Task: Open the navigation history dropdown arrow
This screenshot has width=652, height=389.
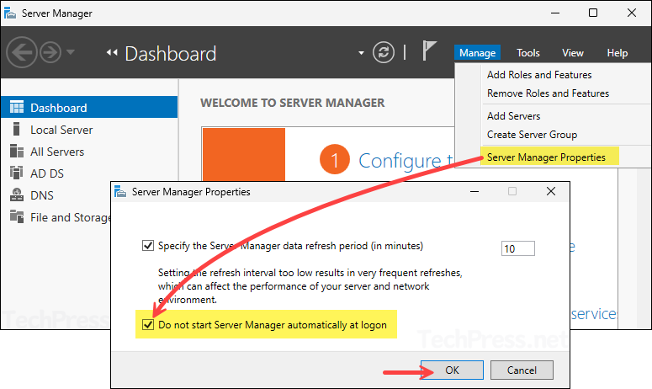Action: [71, 52]
